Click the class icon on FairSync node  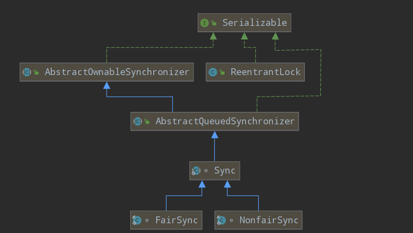[137, 220]
